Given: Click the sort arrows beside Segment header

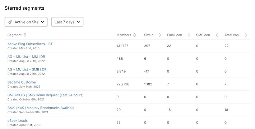Looking at the screenshot, I should (x=25, y=35).
